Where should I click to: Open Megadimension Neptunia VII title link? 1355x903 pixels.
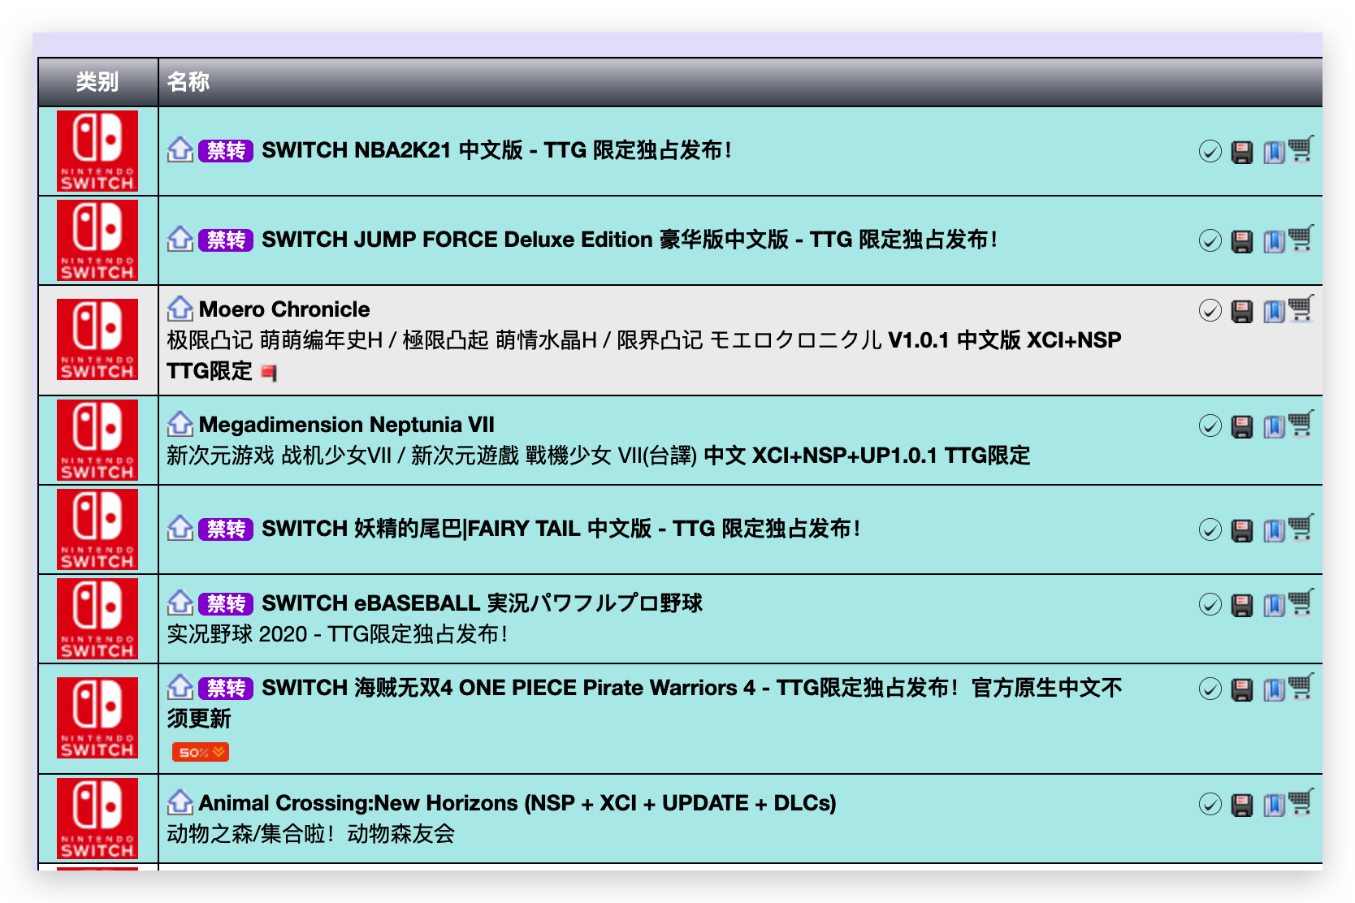click(x=347, y=425)
